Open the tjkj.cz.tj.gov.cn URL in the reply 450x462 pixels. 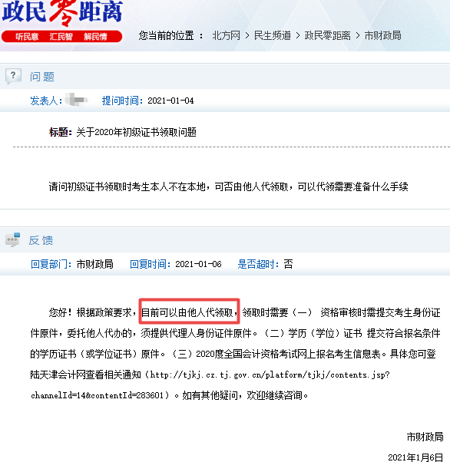210,384
